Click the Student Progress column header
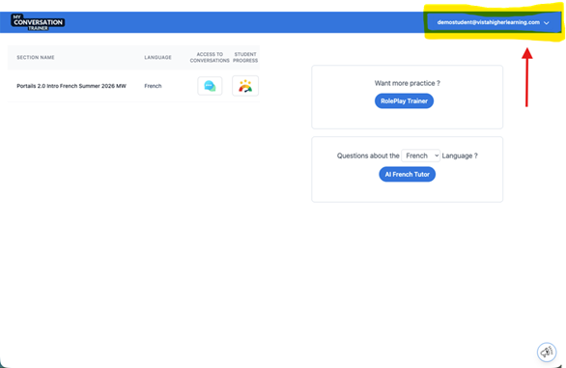Screen dimensions: 566x368 click(245, 57)
